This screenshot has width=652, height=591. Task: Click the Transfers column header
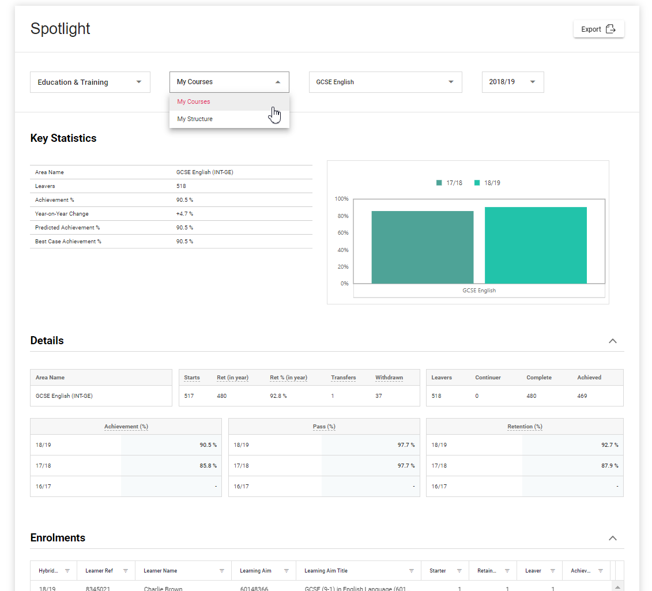(x=344, y=378)
